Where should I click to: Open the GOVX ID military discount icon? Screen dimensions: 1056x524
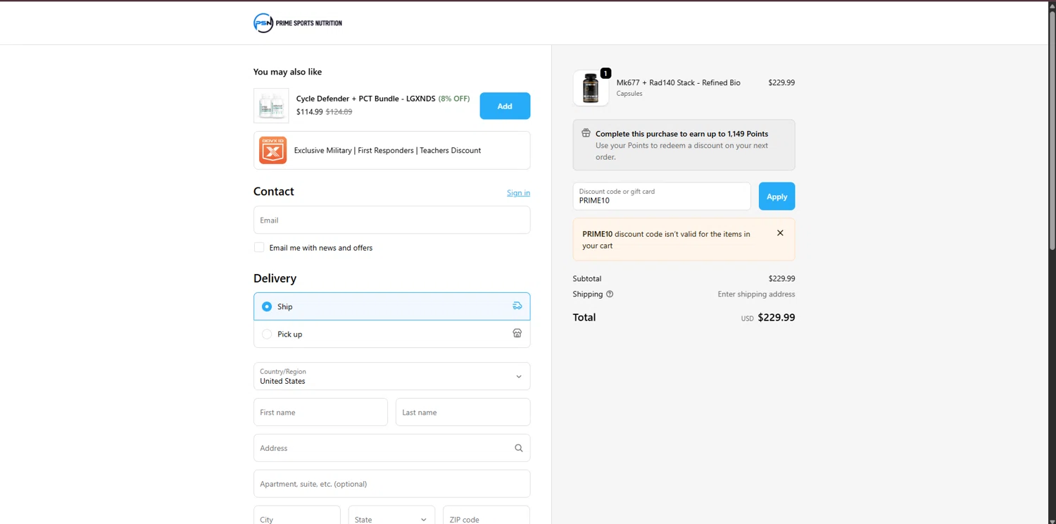point(272,150)
